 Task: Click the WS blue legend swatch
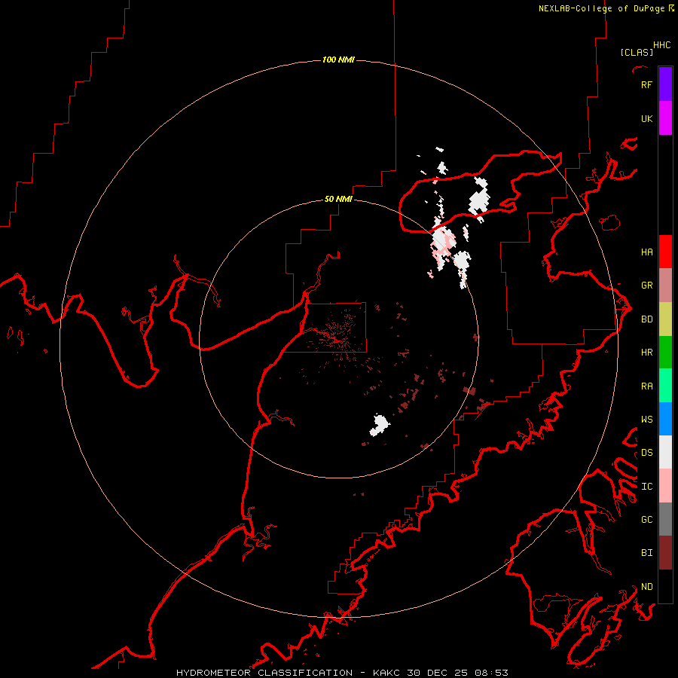(665, 419)
